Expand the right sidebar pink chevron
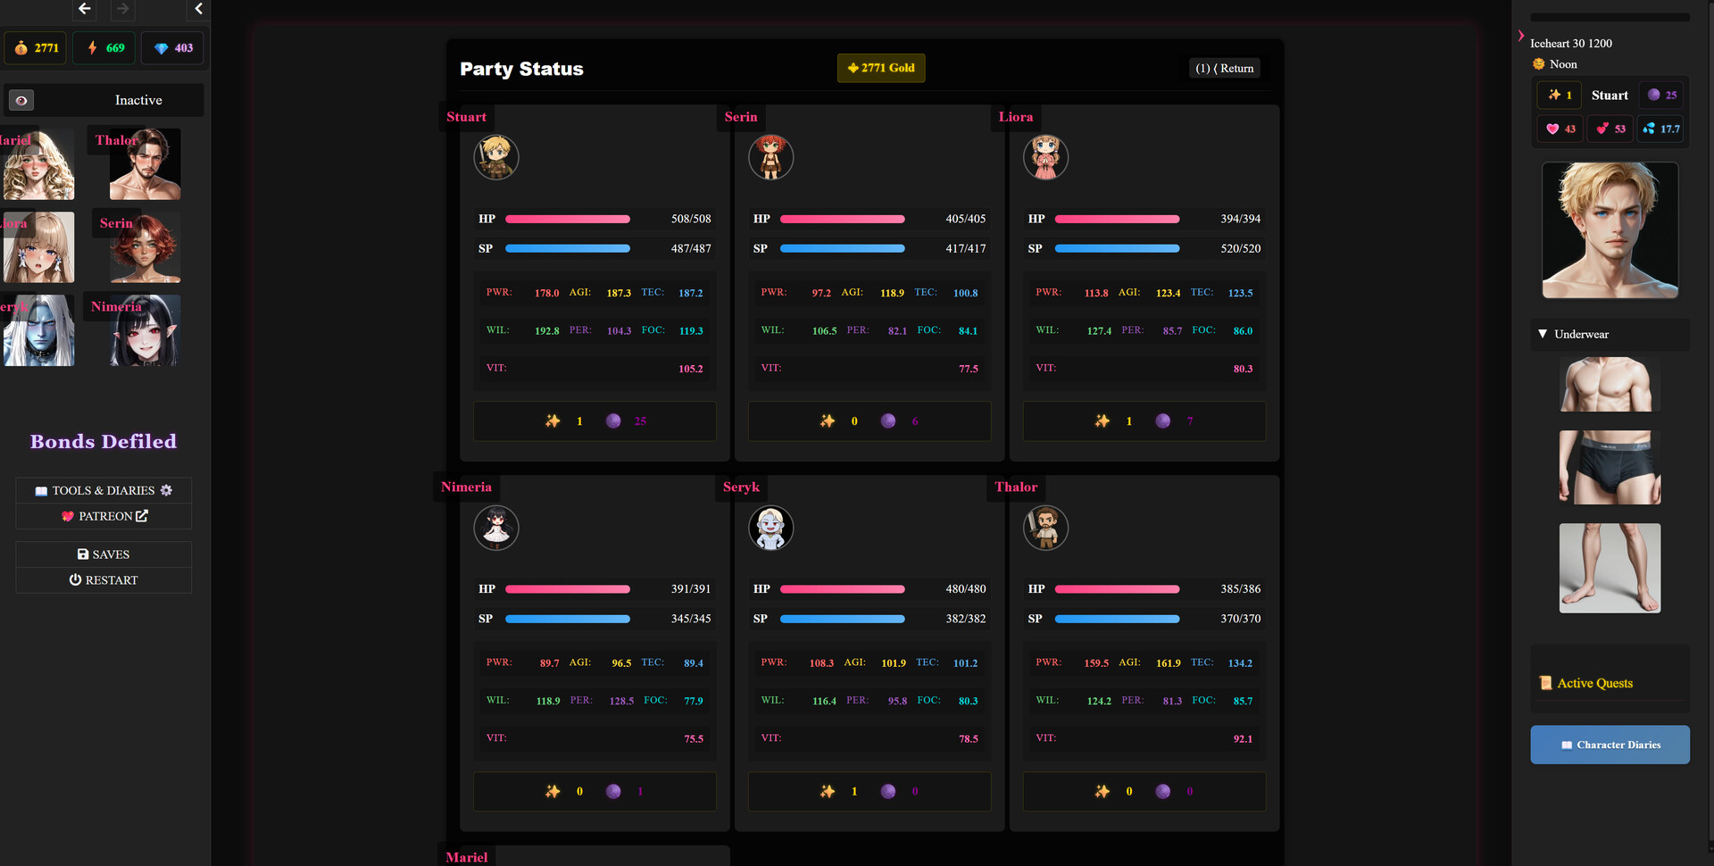This screenshot has height=866, width=1714. coord(1521,36)
